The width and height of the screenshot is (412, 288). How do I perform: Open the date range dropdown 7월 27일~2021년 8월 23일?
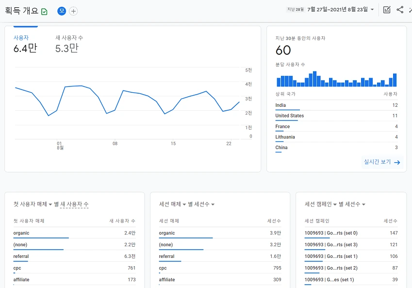point(341,9)
